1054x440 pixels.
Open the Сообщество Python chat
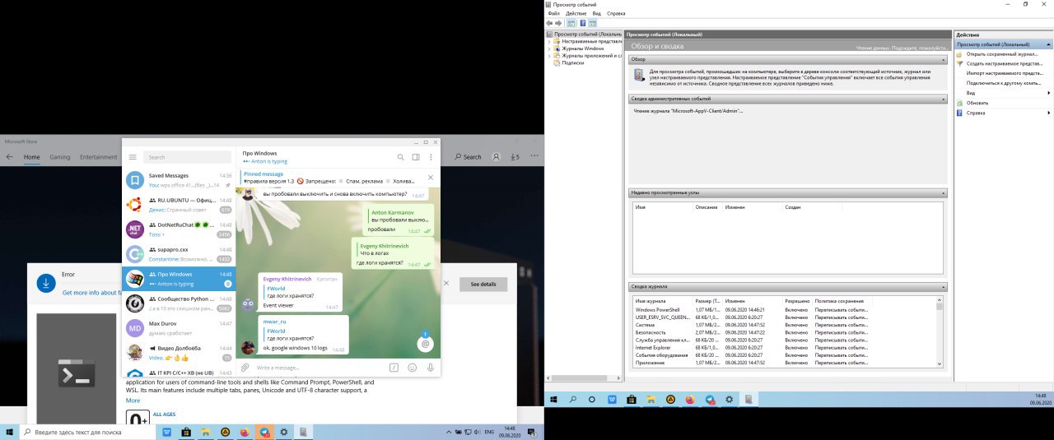point(179,303)
